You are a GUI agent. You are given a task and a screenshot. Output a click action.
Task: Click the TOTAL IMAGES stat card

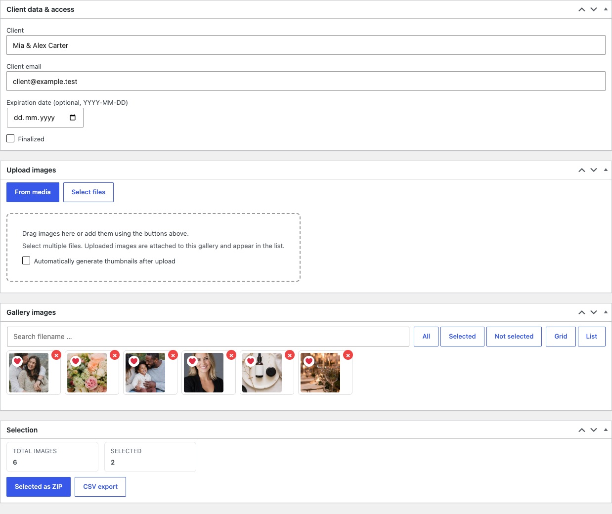[x=52, y=457]
